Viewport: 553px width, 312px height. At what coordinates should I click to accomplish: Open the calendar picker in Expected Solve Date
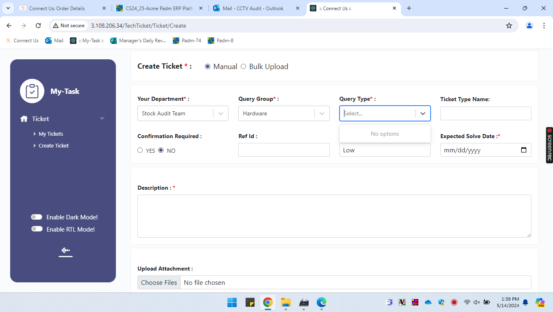(x=523, y=150)
